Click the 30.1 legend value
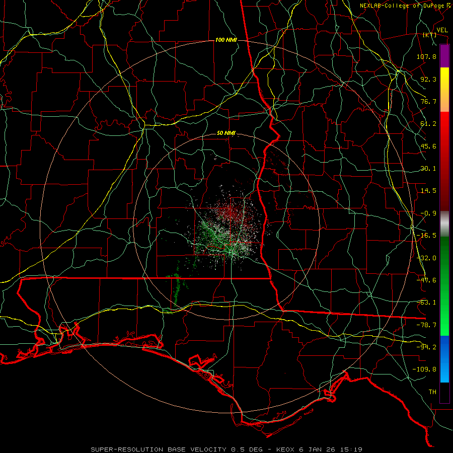Viewport: 453px width, 453px height. point(428,169)
